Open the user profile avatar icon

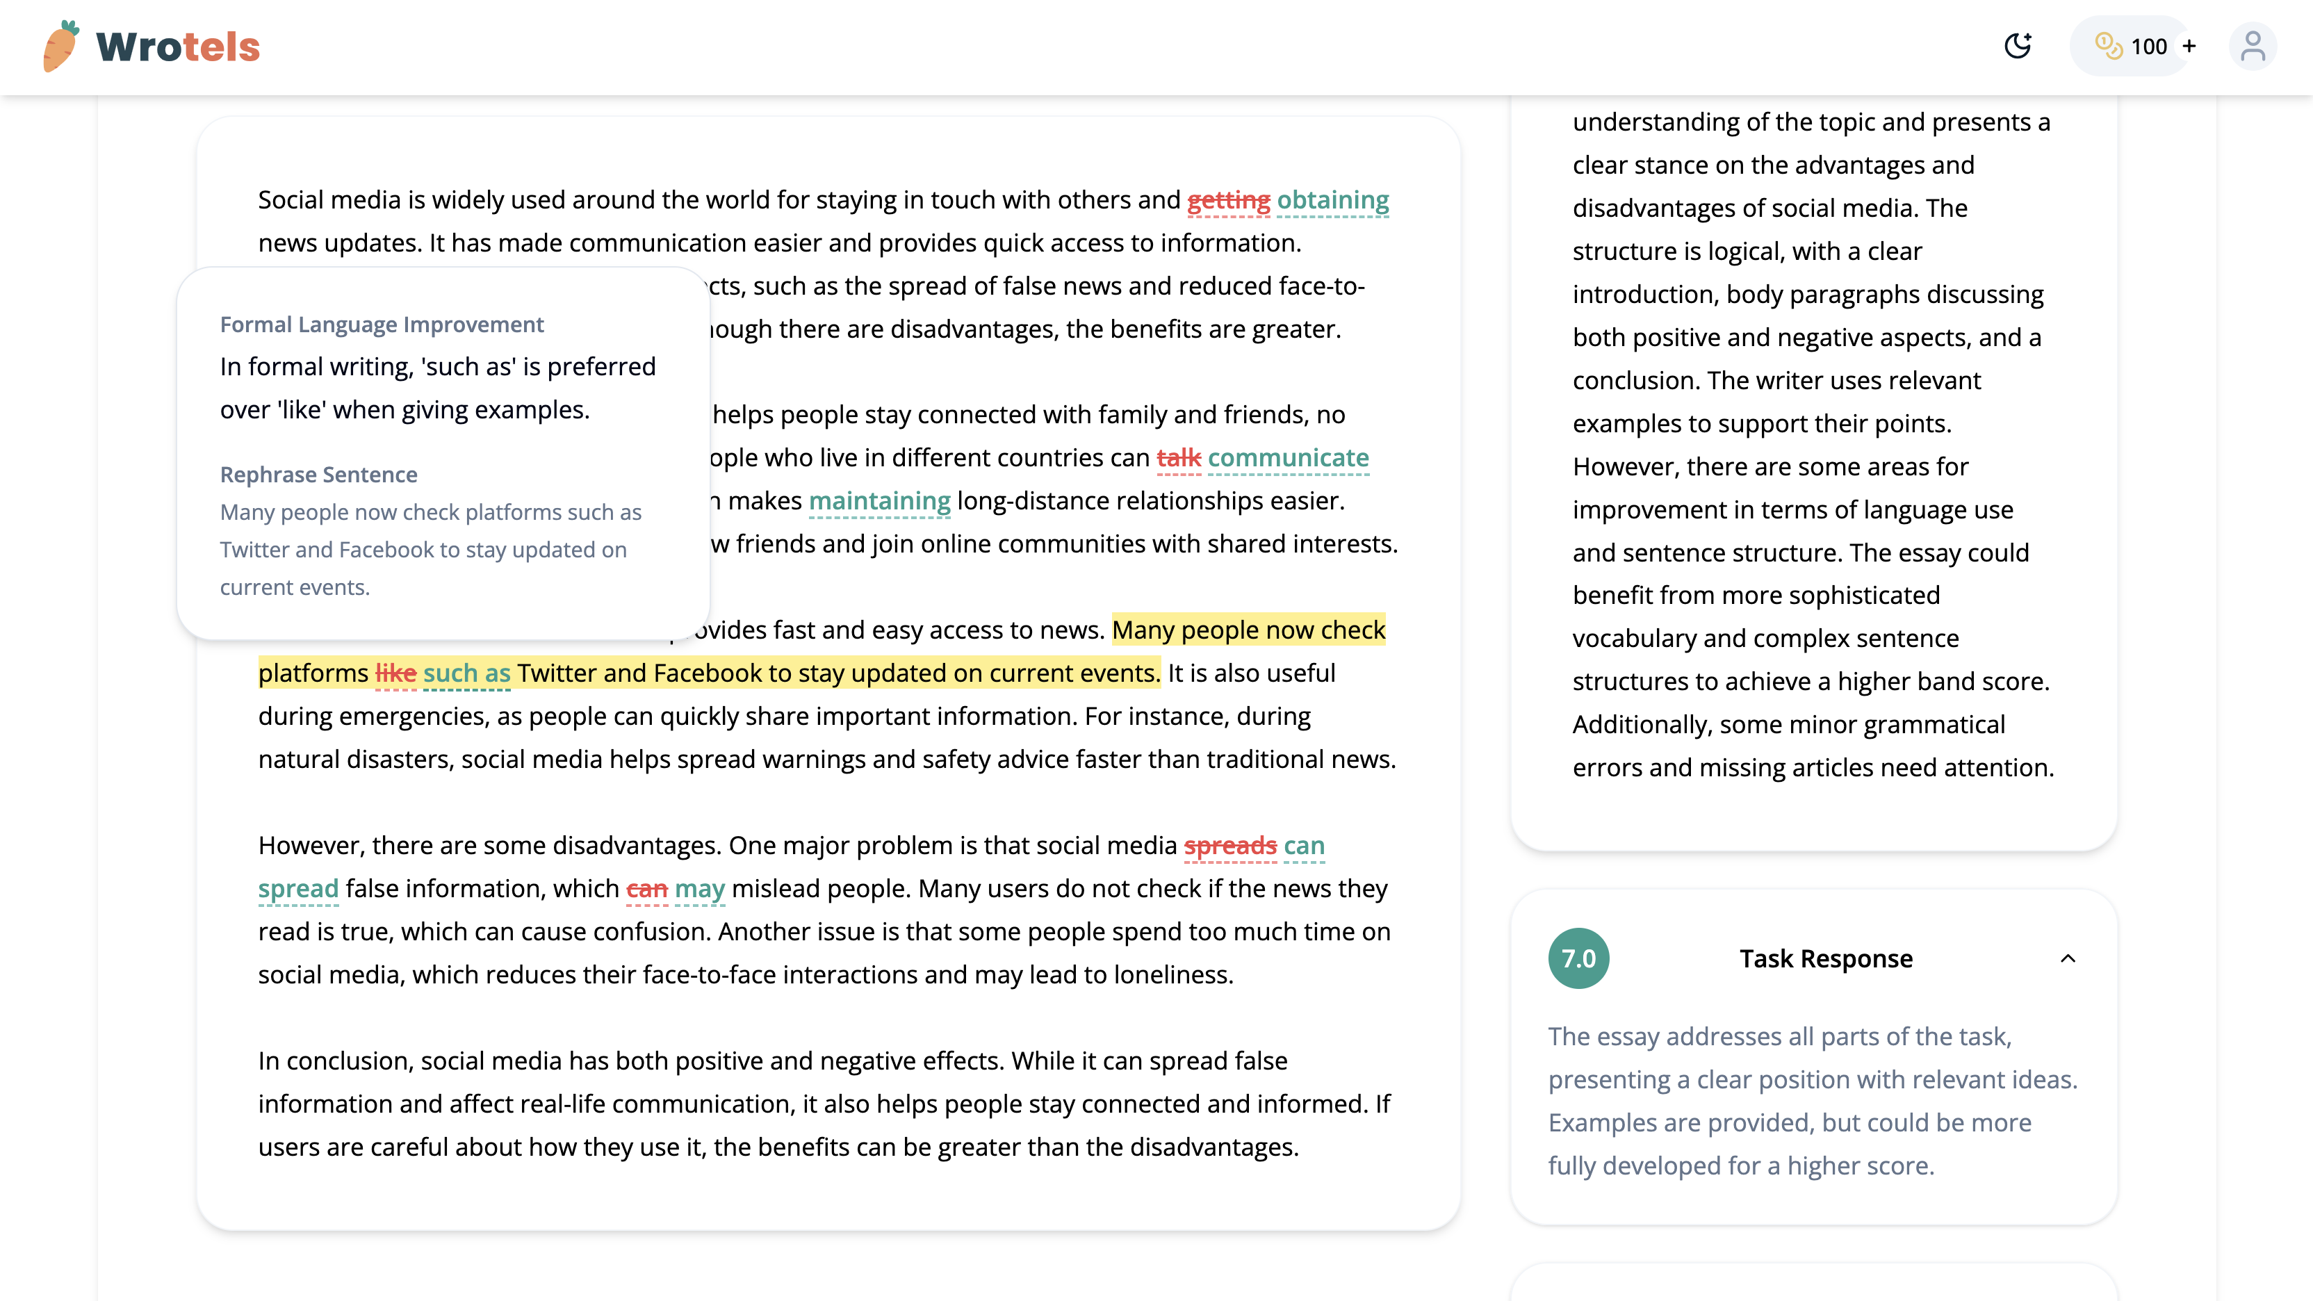tap(2252, 47)
